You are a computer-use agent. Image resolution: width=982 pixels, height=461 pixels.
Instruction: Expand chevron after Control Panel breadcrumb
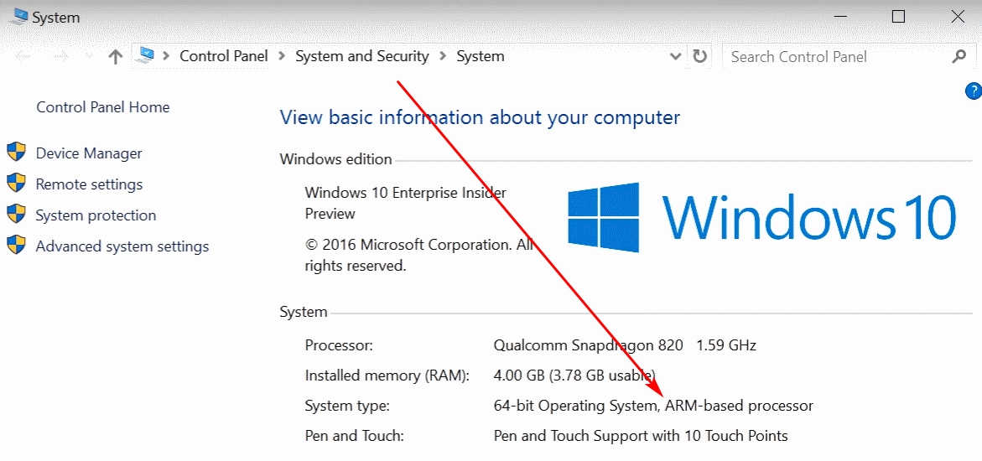pyautogui.click(x=282, y=57)
